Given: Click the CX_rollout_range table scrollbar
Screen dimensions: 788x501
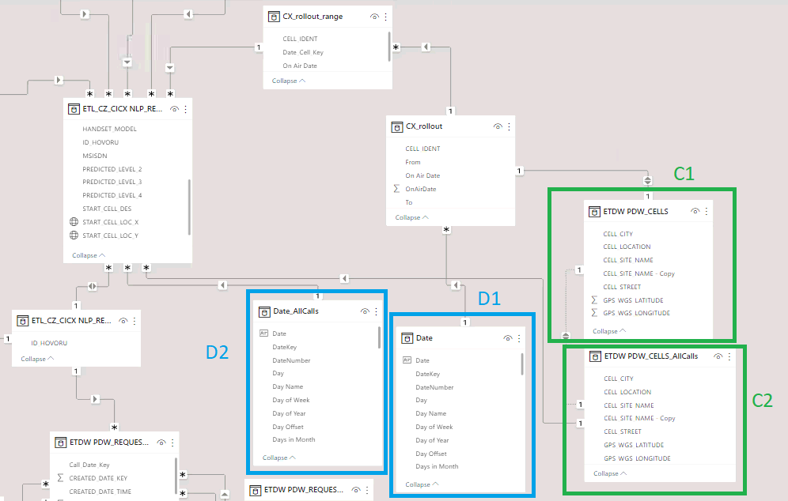Looking at the screenshot, I should (x=389, y=46).
